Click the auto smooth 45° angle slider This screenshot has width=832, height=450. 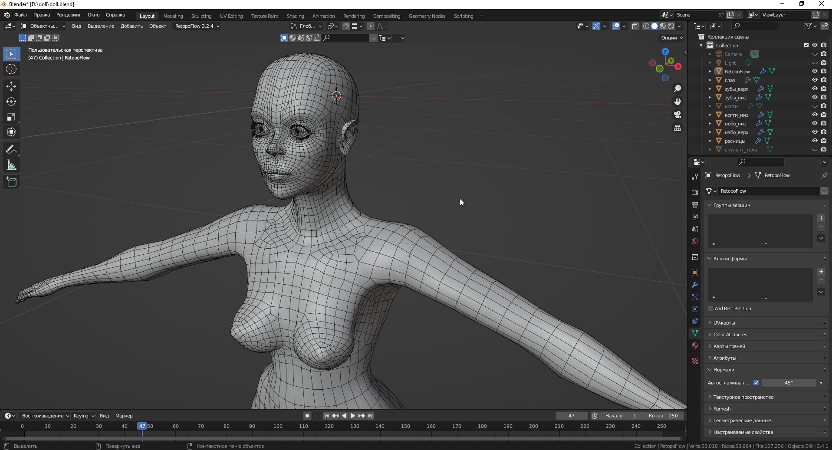(789, 383)
